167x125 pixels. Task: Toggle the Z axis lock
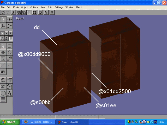pyautogui.click(x=11, y=33)
